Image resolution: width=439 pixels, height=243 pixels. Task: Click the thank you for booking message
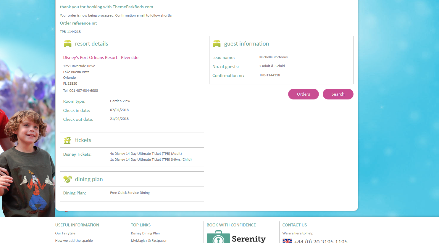[106, 7]
